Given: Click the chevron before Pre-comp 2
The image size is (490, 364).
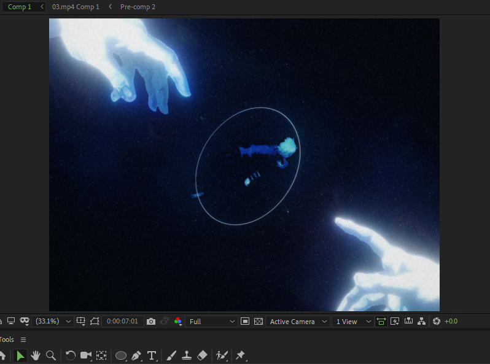Looking at the screenshot, I should pos(110,7).
